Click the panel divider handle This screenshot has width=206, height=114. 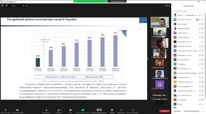point(148,59)
